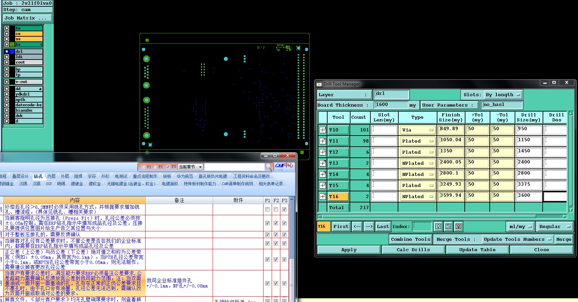Expand tool T11 row plus icon
The image size is (578, 302).
coord(323,141)
